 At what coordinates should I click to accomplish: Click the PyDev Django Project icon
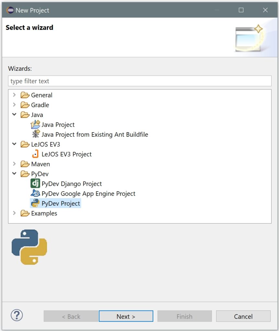pos(36,183)
